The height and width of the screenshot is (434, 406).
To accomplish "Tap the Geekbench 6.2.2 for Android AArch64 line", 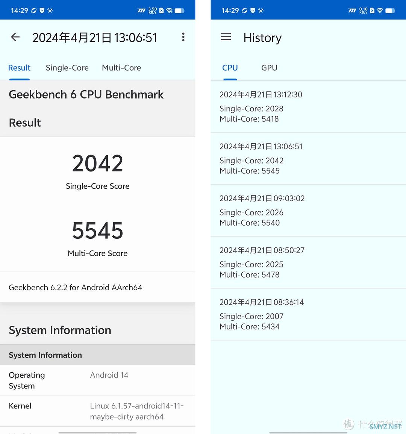I will click(75, 288).
